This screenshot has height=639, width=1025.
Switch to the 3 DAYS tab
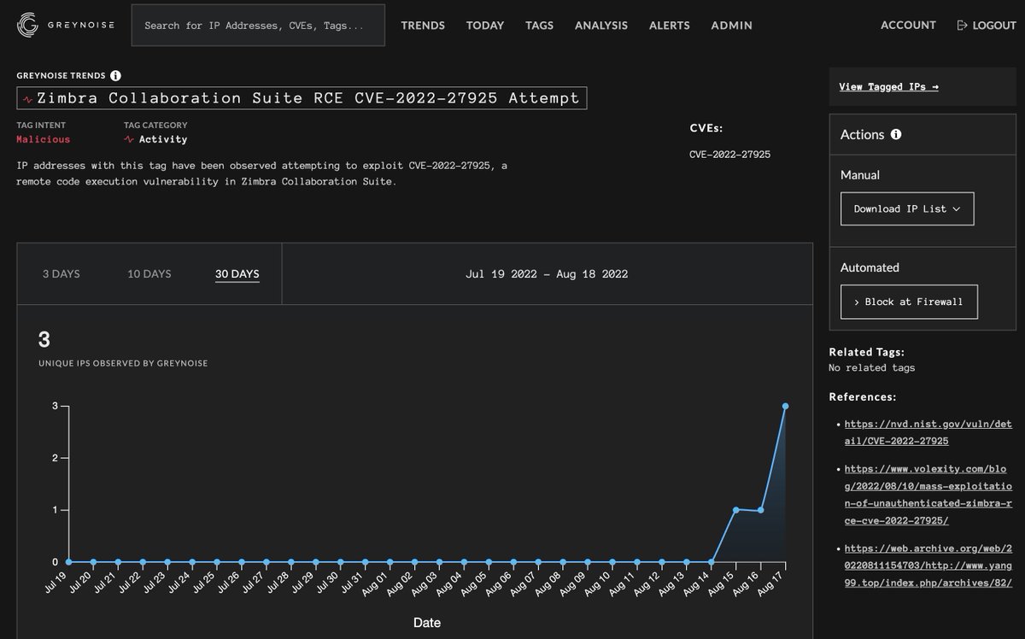pyautogui.click(x=61, y=274)
